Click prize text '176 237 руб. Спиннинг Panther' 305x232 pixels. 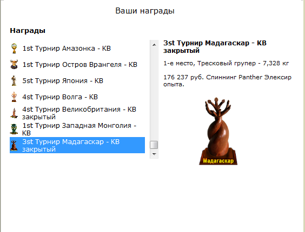(213, 77)
